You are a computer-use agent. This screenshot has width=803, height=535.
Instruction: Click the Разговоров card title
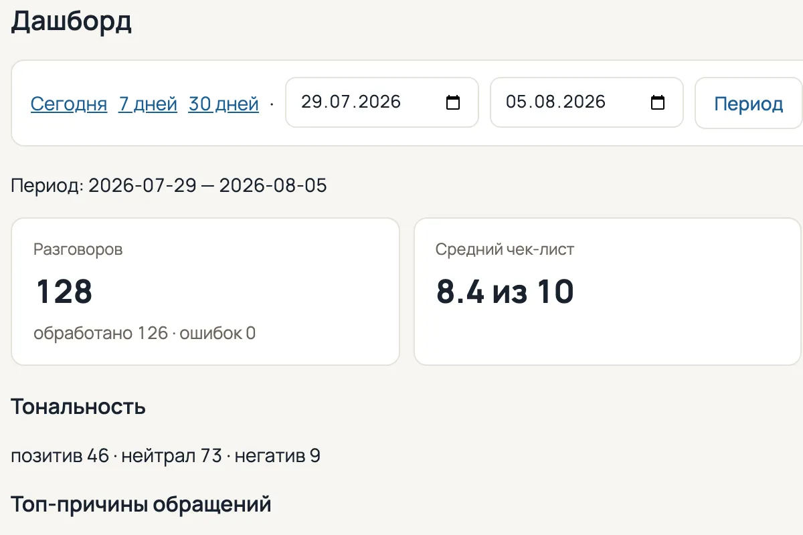click(78, 249)
